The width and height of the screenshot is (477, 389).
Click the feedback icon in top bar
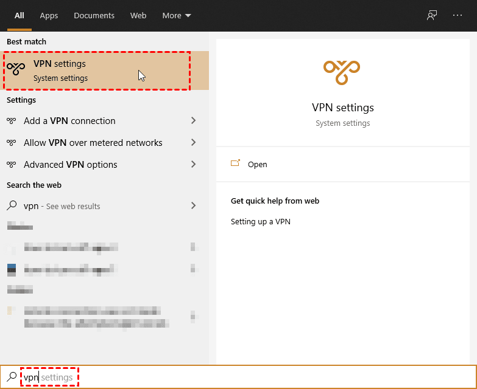pos(432,15)
